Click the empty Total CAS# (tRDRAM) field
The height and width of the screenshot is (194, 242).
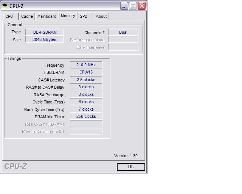click(x=86, y=124)
